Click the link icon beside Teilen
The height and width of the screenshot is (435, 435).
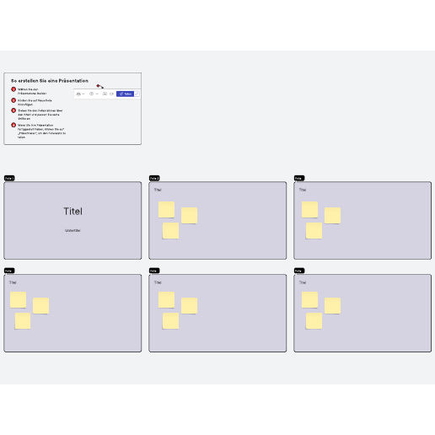137,94
